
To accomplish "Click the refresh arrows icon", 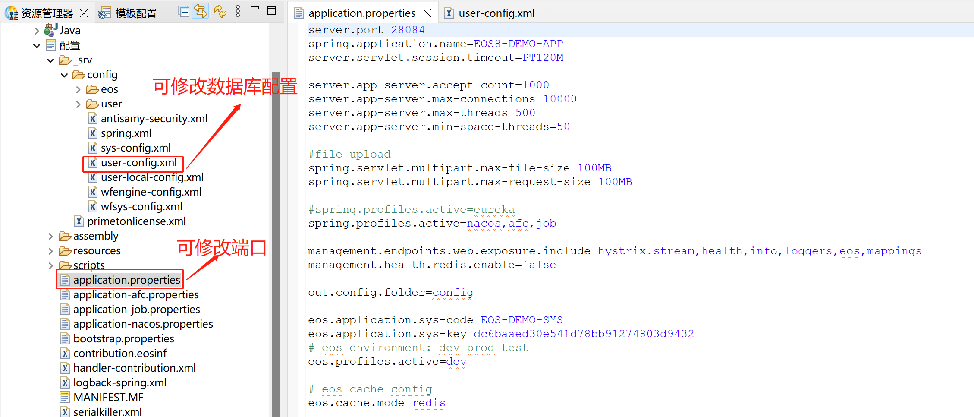I will click(220, 12).
